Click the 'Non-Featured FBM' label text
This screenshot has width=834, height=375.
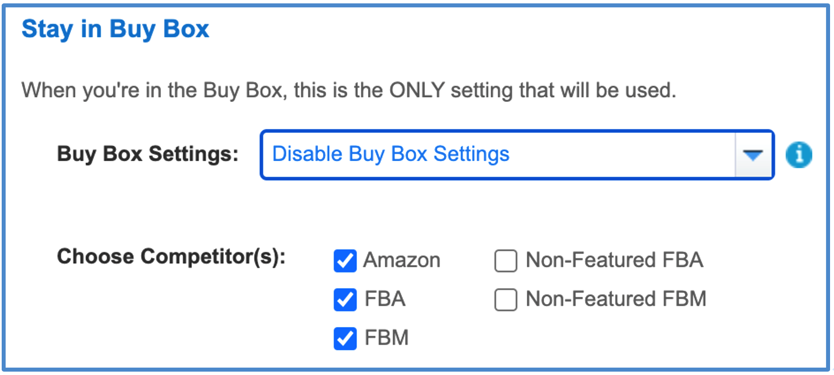(x=616, y=299)
